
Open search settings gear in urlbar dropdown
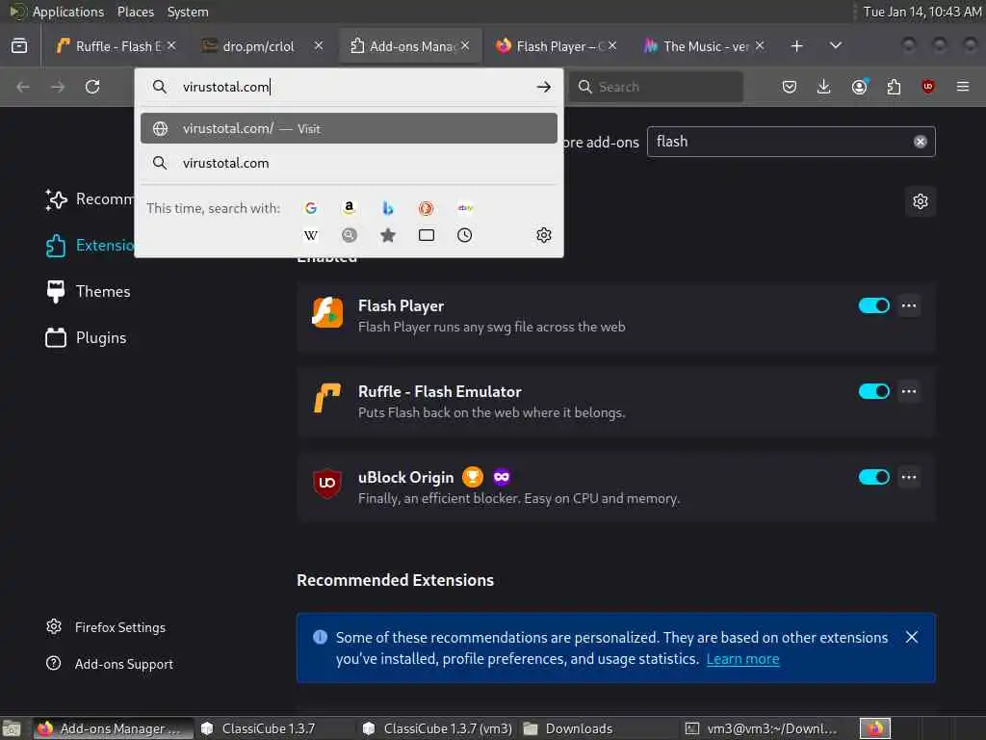[544, 235]
